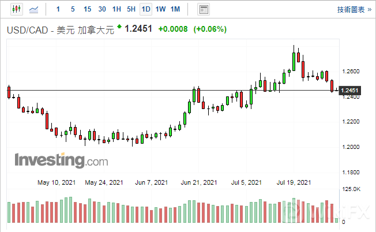Select the 15 minute timeframe

pos(87,9)
